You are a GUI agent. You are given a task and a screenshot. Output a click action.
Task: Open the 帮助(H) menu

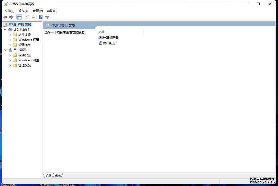[52, 11]
